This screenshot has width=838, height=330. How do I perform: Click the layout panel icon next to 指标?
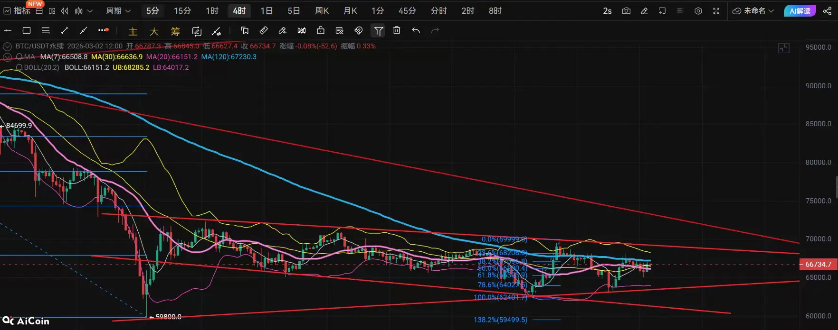39,11
